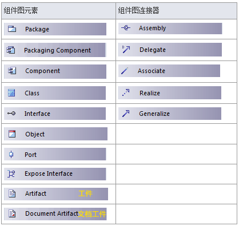Select the Artifact document icon

click(x=12, y=193)
